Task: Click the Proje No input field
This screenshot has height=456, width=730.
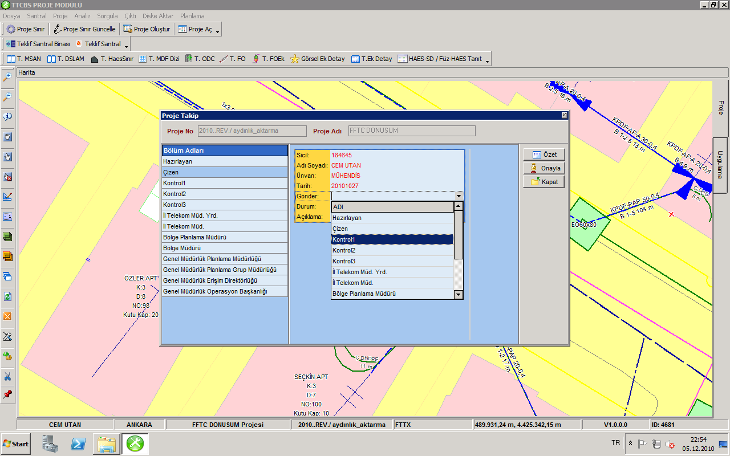Action: 252,131
